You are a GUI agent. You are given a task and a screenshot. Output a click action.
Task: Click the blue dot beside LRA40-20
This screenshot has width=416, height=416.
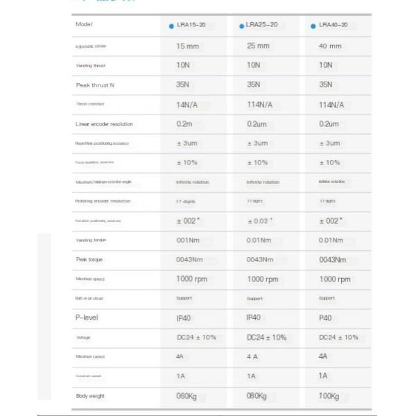[314, 26]
